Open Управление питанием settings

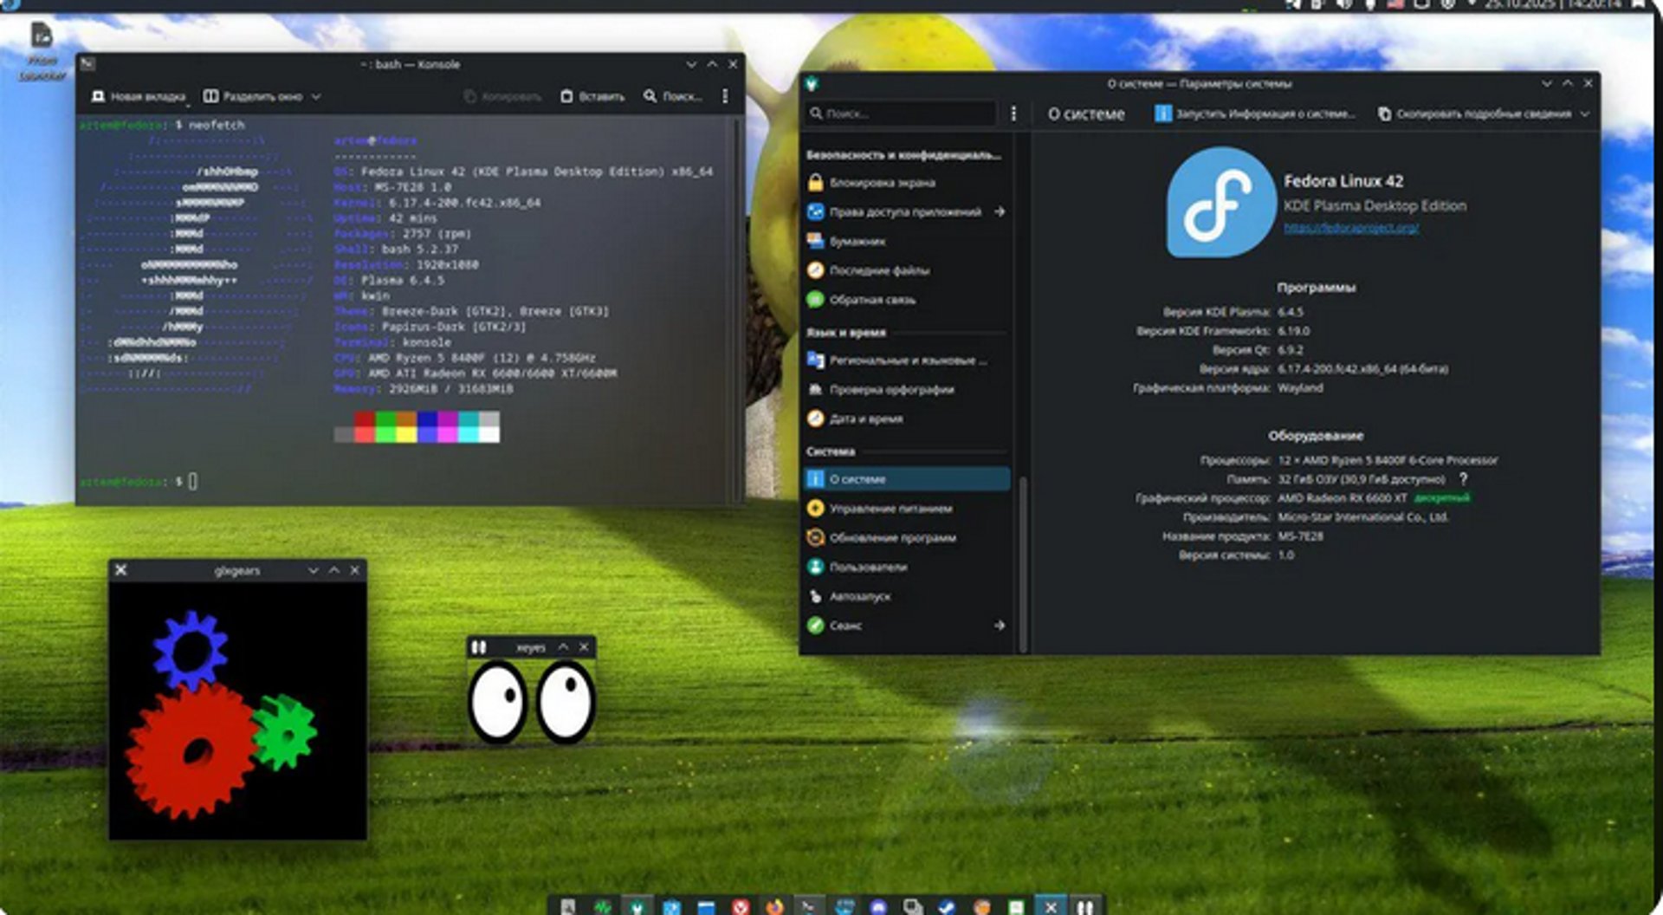(906, 509)
